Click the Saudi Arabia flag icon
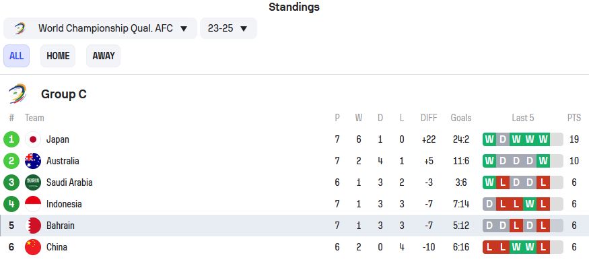Screen dimensions: 589x272 coord(33,182)
